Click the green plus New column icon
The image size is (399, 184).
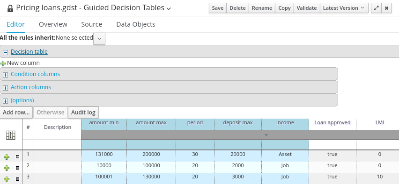pyautogui.click(x=3, y=64)
